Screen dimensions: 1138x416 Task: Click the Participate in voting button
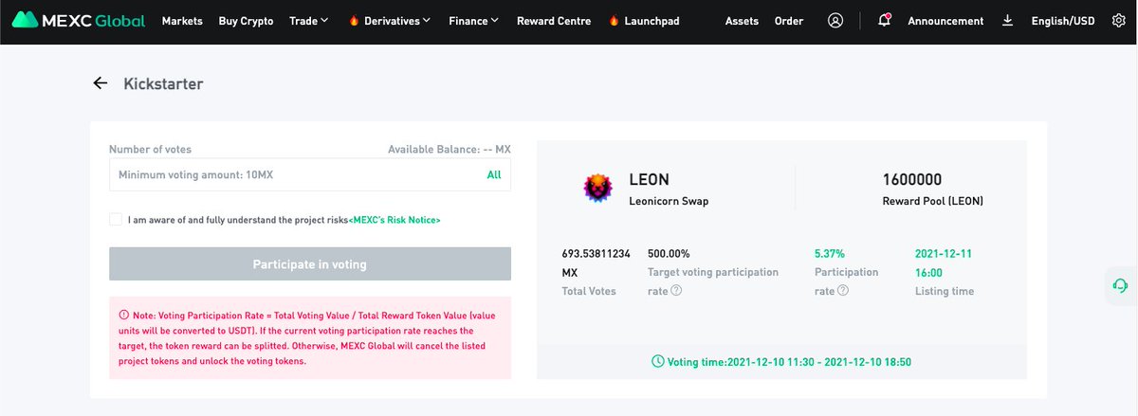pos(310,264)
